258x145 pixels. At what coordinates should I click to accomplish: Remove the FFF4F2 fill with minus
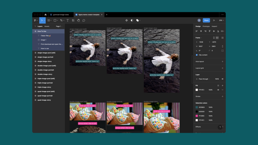tap(223, 90)
